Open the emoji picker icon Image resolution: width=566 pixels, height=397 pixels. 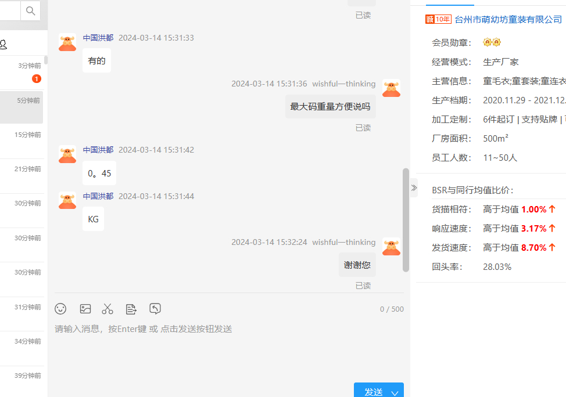60,309
